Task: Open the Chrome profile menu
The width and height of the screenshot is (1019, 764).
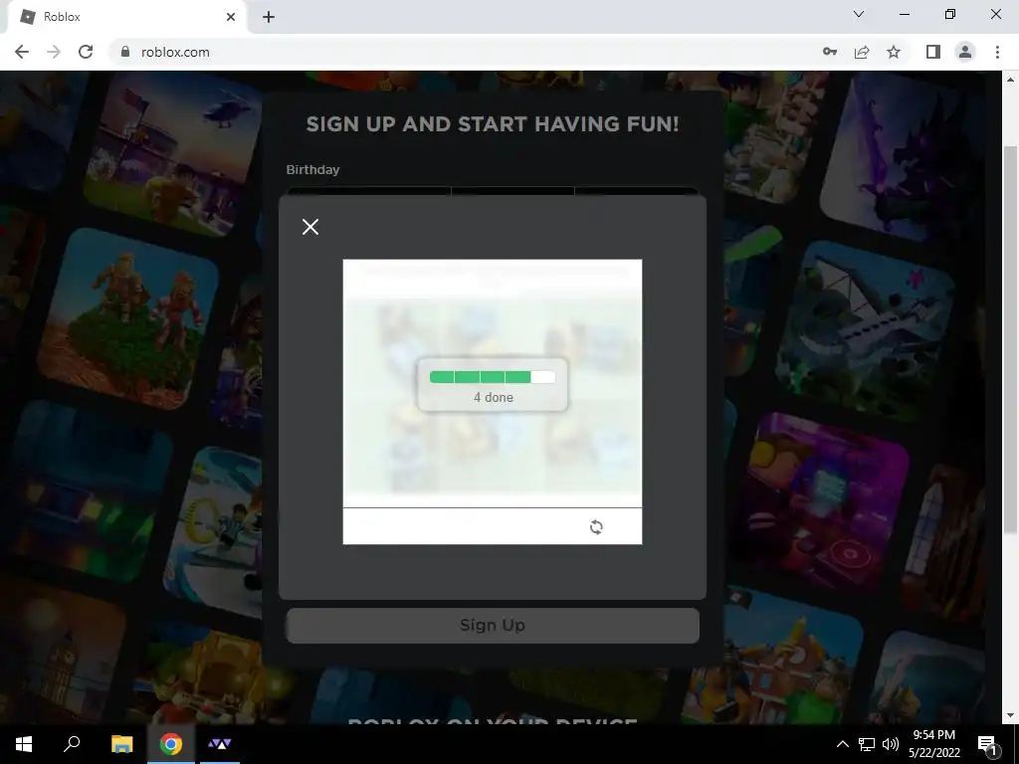Action: (x=965, y=52)
